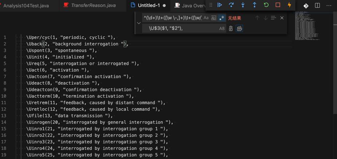Toggle Match Case in find widget

(x=206, y=18)
